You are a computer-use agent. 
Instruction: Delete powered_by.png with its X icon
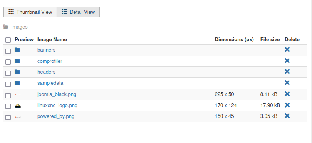click(x=287, y=116)
